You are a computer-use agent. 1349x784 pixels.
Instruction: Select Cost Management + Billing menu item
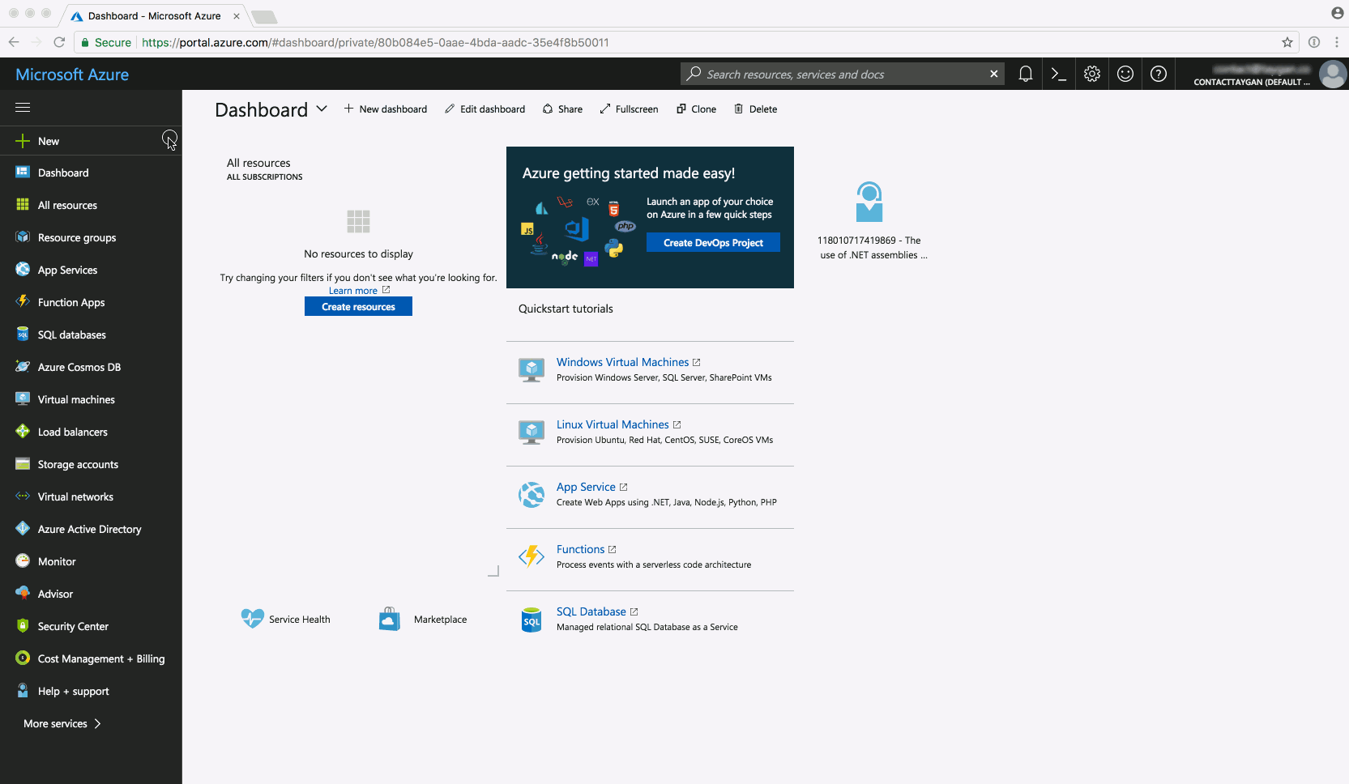point(91,658)
